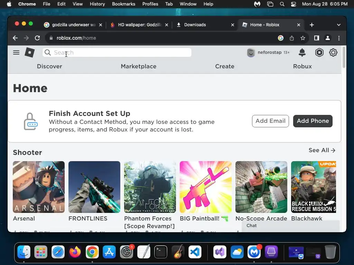
Task: Open Terminal from the Dock
Action: point(161,252)
